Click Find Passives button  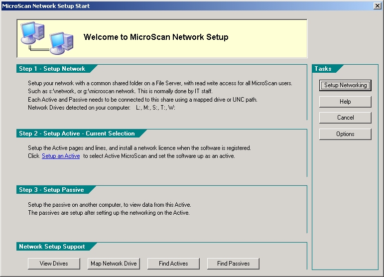point(233,264)
